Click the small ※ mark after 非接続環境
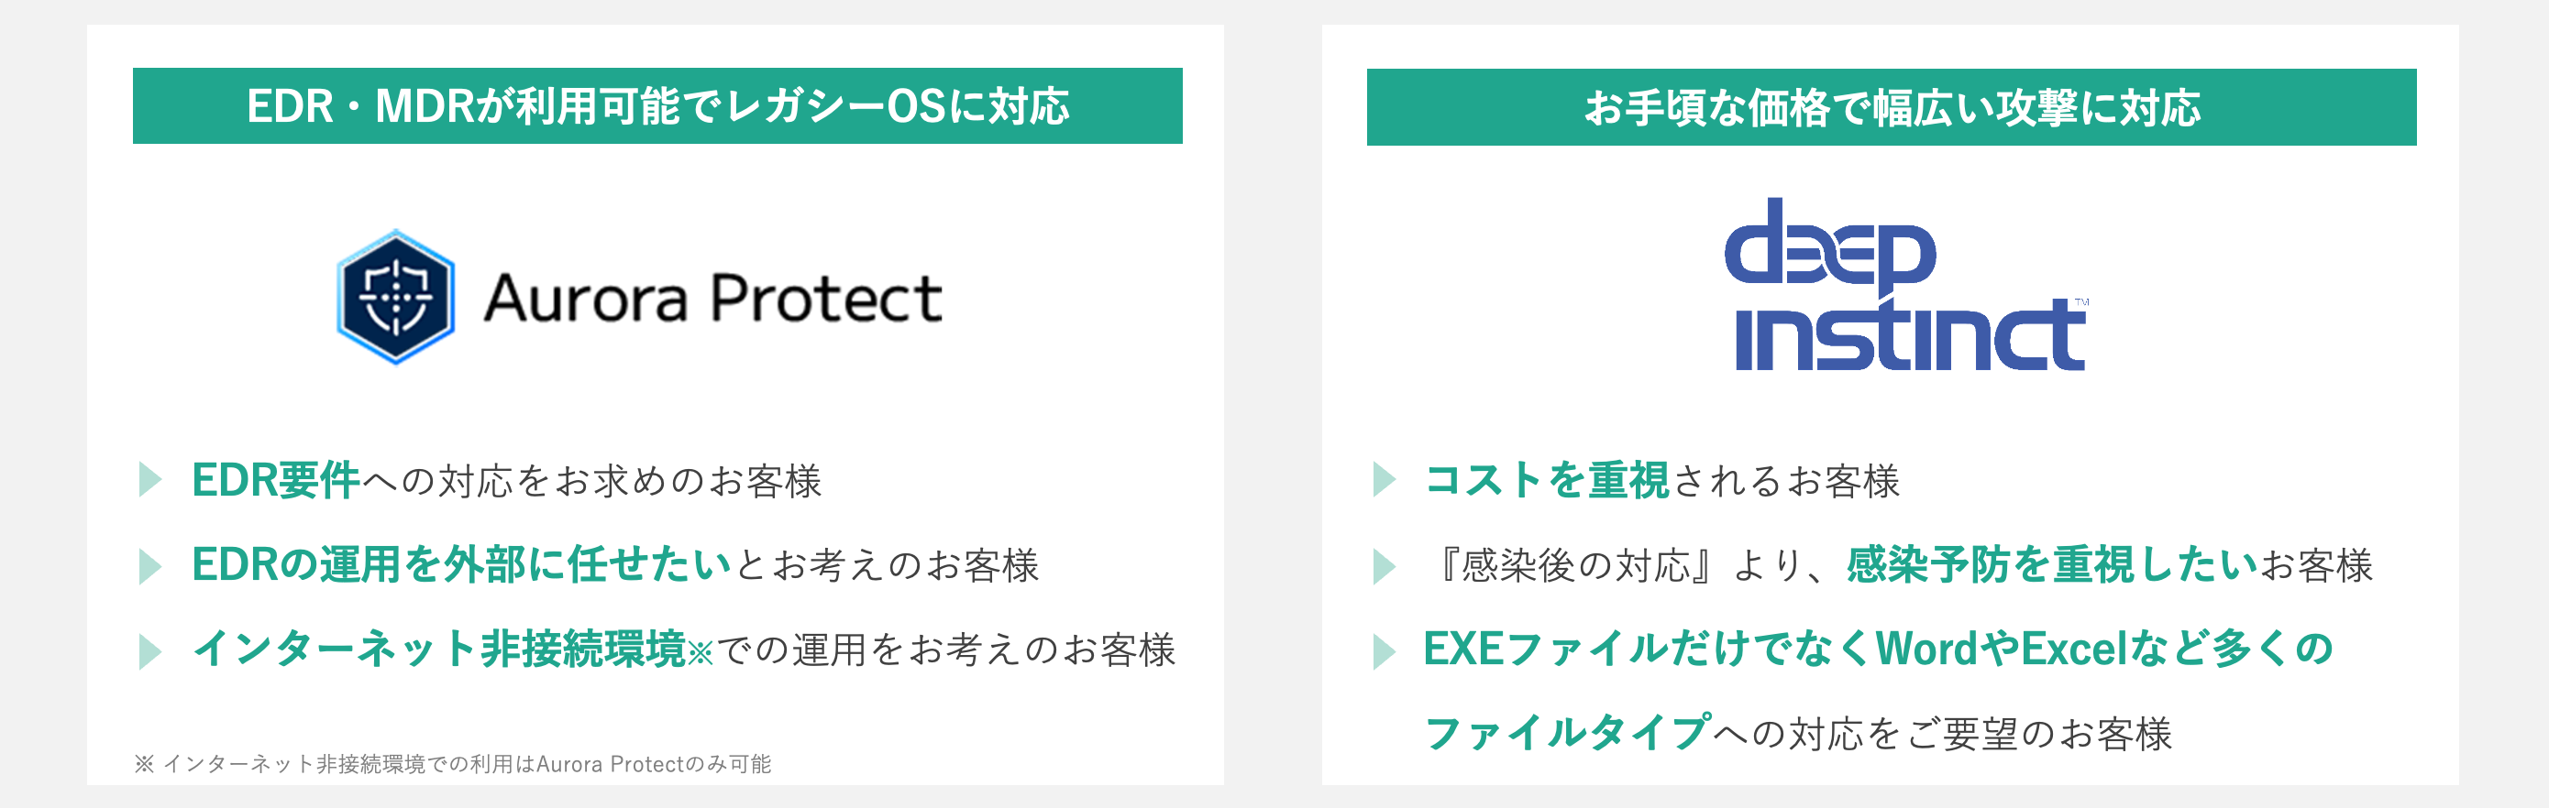This screenshot has height=808, width=2549. pyautogui.click(x=700, y=654)
